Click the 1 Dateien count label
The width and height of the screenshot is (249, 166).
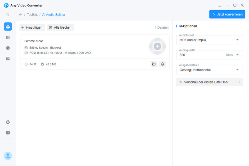point(162,27)
